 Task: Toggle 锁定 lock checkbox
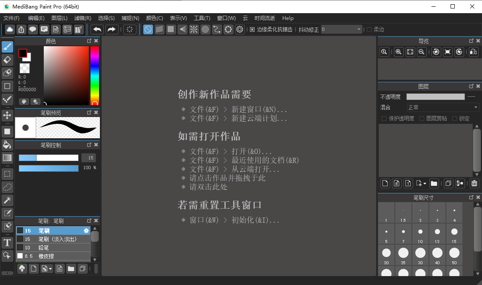coord(454,118)
